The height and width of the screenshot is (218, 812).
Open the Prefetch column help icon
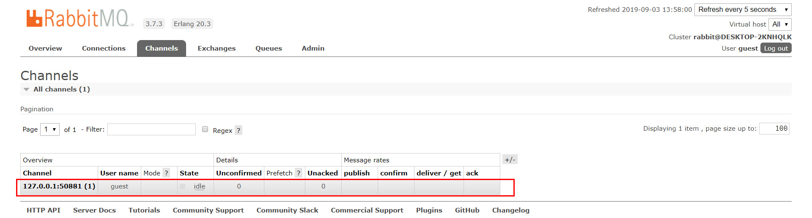[299, 173]
